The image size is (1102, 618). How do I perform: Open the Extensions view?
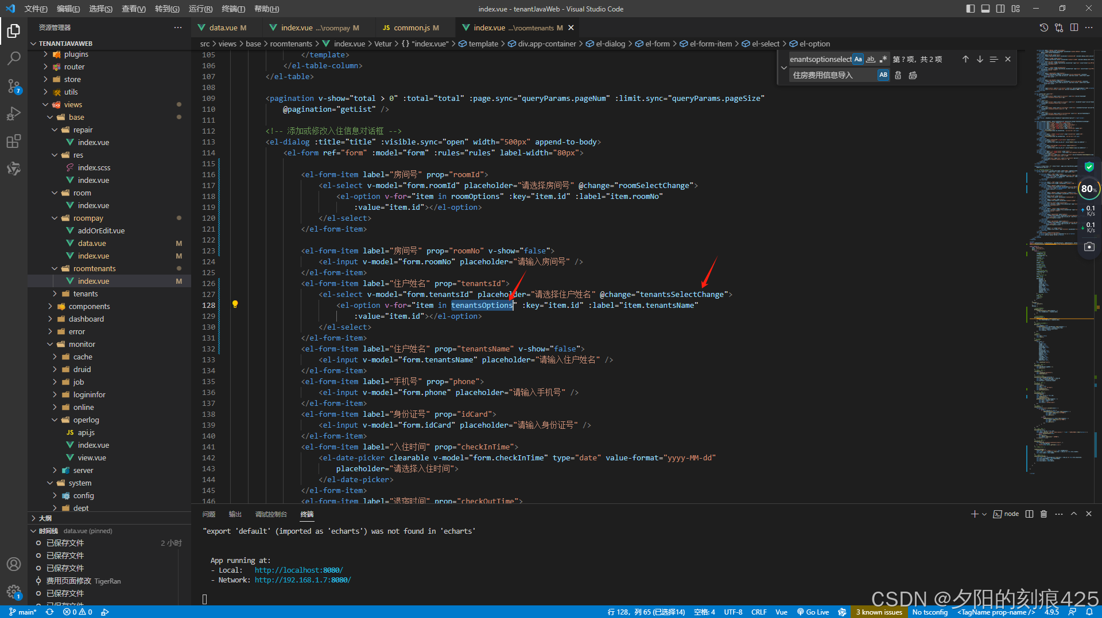[x=14, y=141]
